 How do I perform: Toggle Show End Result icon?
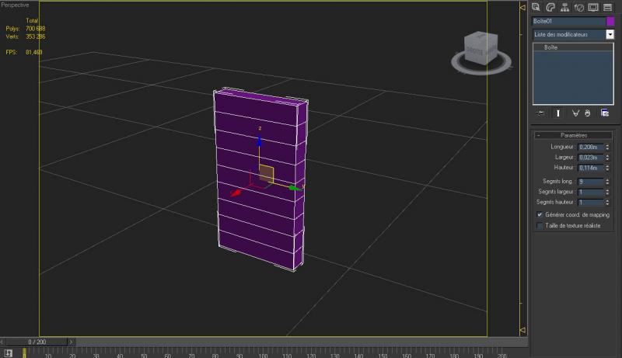(x=557, y=113)
